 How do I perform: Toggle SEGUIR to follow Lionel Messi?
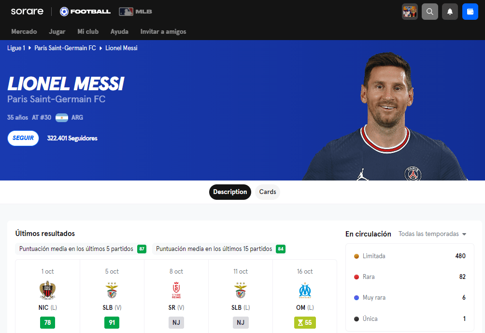[x=23, y=138]
